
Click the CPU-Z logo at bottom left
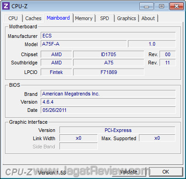[x=19, y=172]
